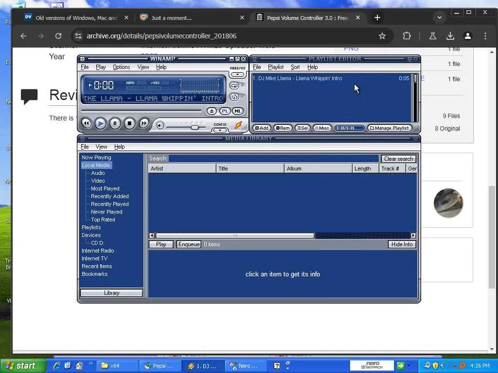Switch to x64 folder taskbar item
Image resolution: width=498 pixels, height=373 pixels.
coord(117,366)
